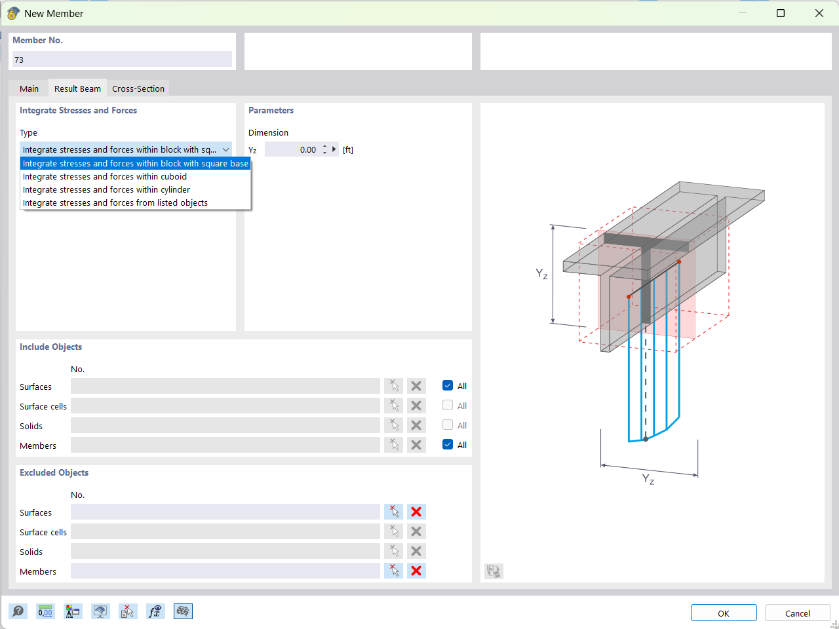The width and height of the screenshot is (839, 629).
Task: Adjust the Yz dimension spinner arrows
Action: pos(324,149)
